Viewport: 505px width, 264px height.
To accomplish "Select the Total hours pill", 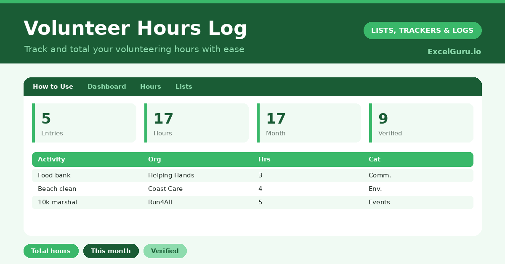I will (x=51, y=251).
